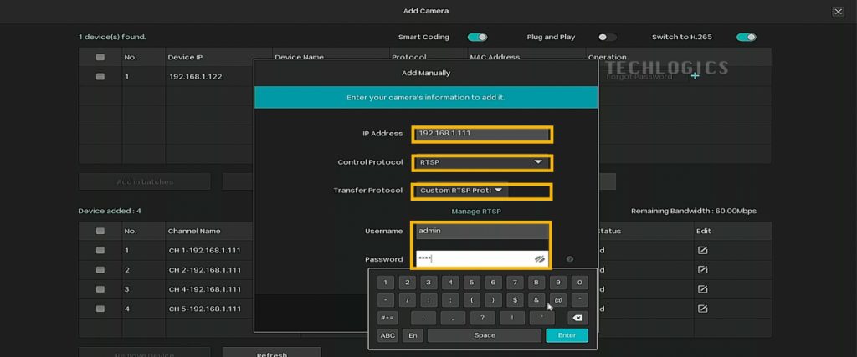Click the edit icon for channel CH 5-192.168.1.111
This screenshot has width=857, height=357.
[x=703, y=308]
